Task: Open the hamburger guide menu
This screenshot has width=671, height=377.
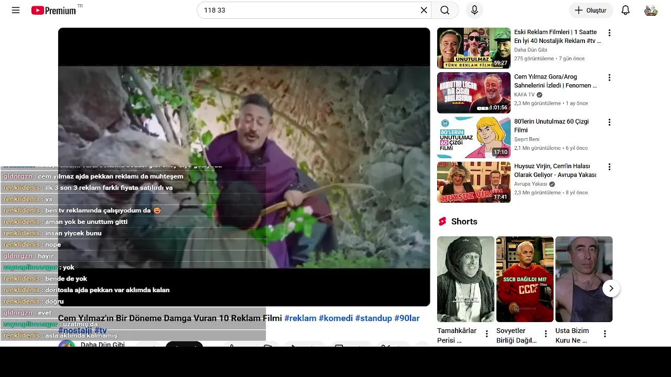Action: pyautogui.click(x=16, y=10)
